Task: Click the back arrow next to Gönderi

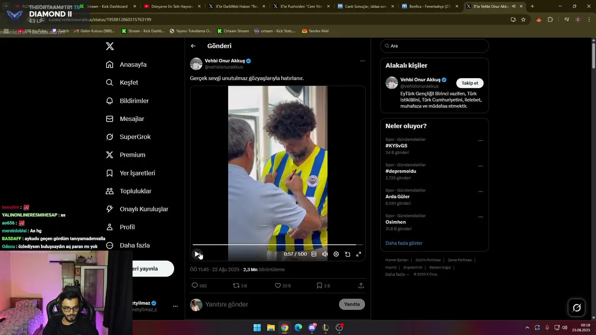Action: pos(193,46)
